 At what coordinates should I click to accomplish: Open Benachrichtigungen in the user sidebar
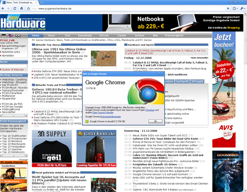(x=14, y=46)
